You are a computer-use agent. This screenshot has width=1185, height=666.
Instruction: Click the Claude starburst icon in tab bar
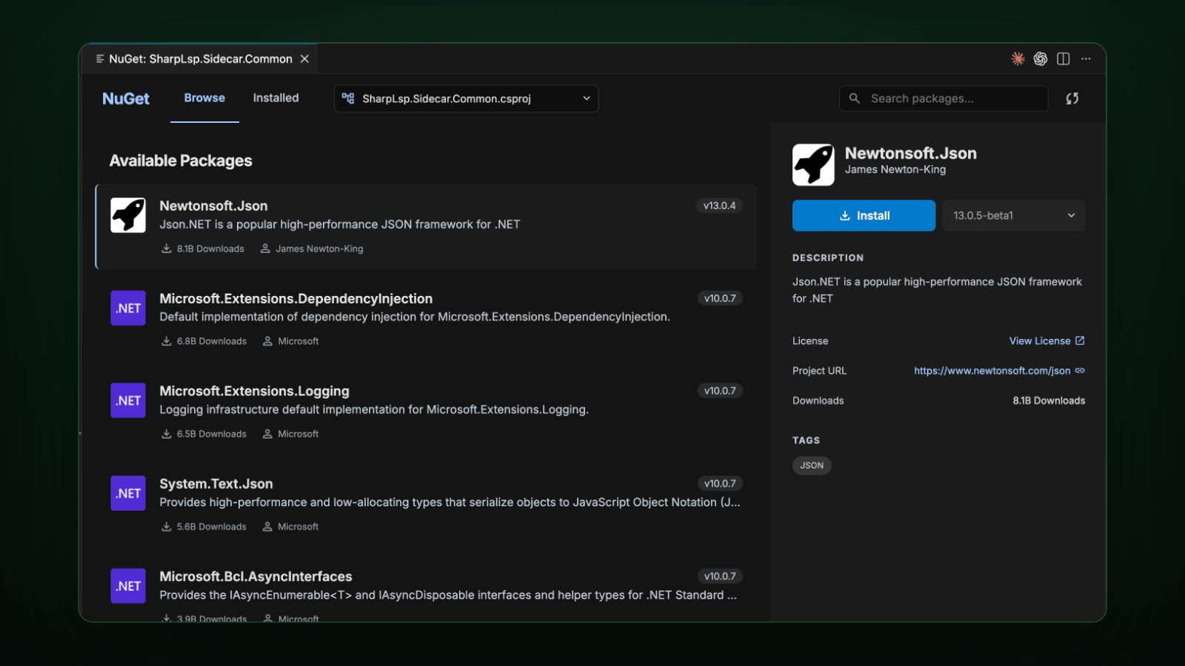1018,58
